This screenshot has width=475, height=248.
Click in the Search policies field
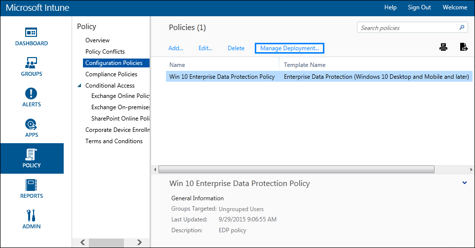(407, 28)
